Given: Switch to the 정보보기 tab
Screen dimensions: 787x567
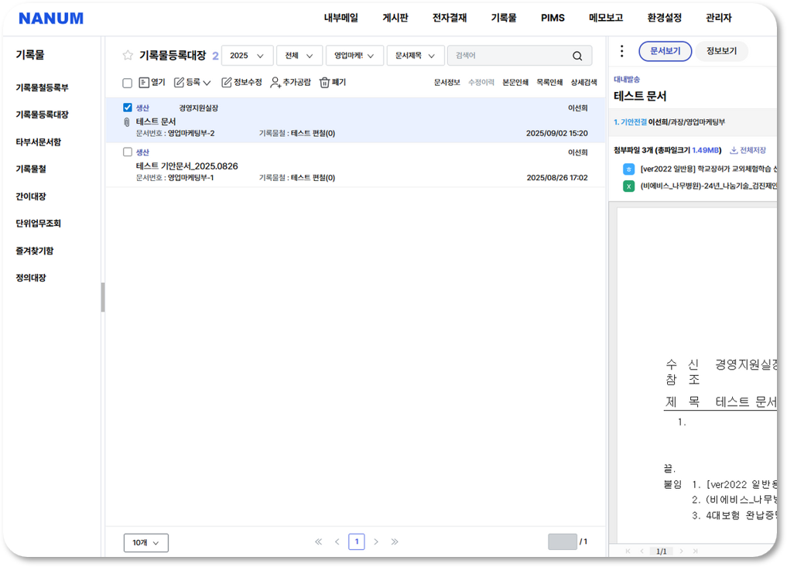Looking at the screenshot, I should 721,52.
